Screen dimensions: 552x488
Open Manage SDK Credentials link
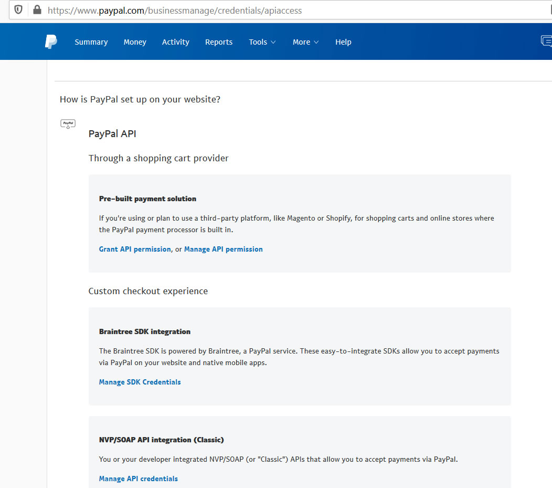coord(140,382)
